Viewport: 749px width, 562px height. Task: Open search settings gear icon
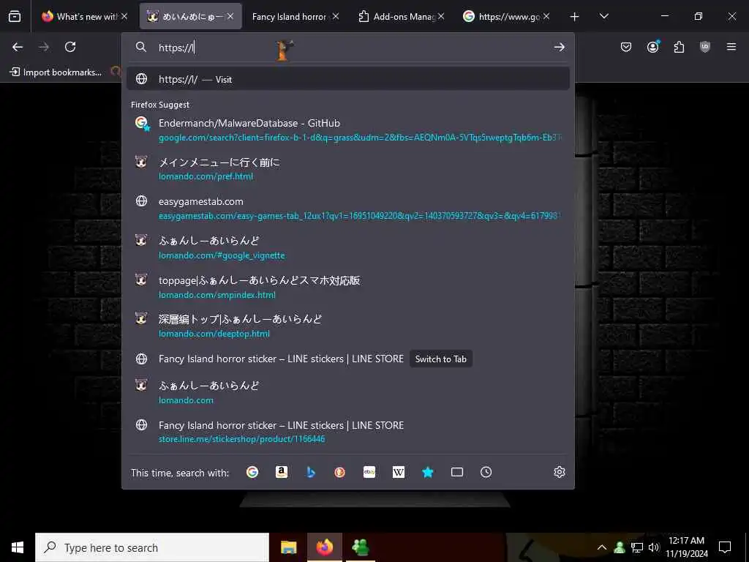coord(560,472)
